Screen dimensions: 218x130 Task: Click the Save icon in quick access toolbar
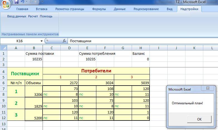[16, 2]
